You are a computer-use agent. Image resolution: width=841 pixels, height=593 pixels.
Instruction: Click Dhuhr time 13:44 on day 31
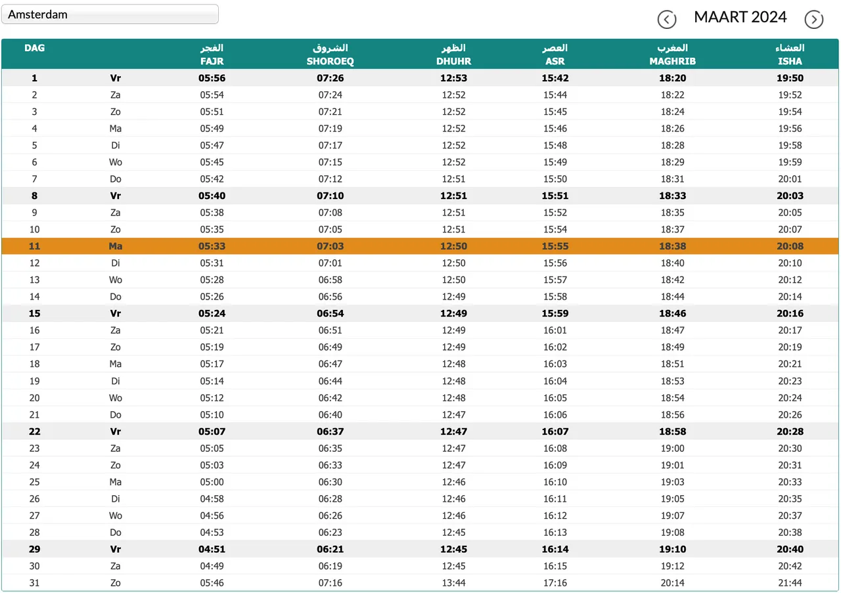454,582
